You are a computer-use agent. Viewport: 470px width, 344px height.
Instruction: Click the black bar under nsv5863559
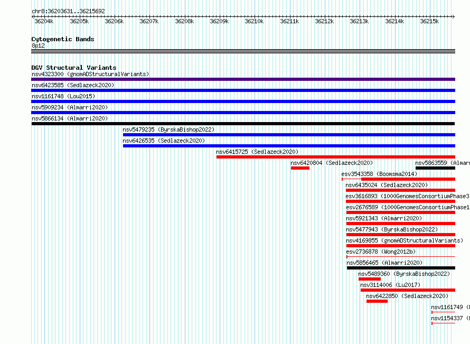coord(435,168)
